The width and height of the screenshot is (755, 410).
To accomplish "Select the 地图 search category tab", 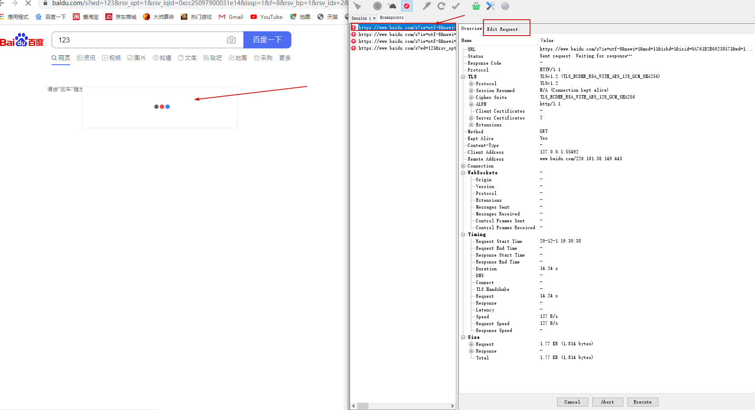I will pyautogui.click(x=238, y=58).
